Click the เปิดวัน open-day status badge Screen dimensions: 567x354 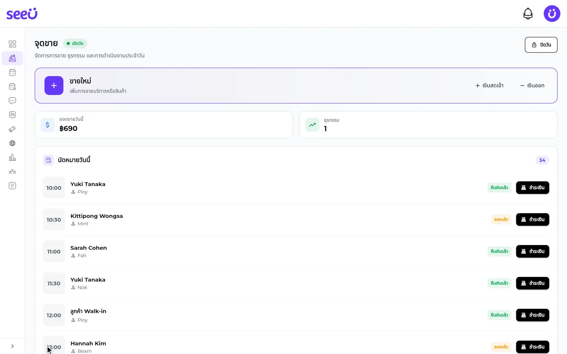[x=75, y=43]
